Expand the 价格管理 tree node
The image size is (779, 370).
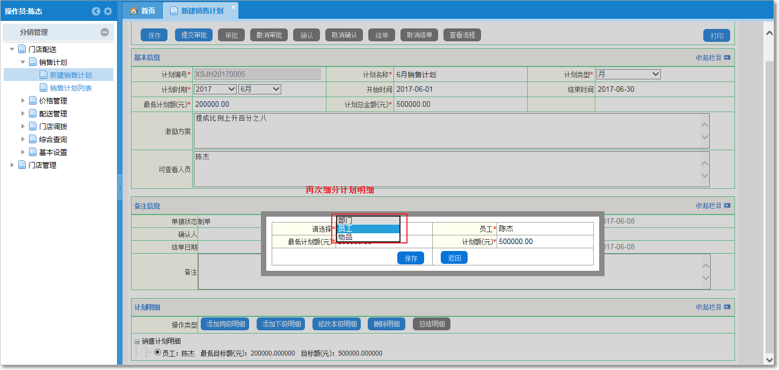click(x=23, y=100)
